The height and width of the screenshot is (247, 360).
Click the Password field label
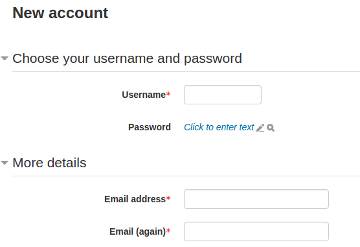point(150,127)
